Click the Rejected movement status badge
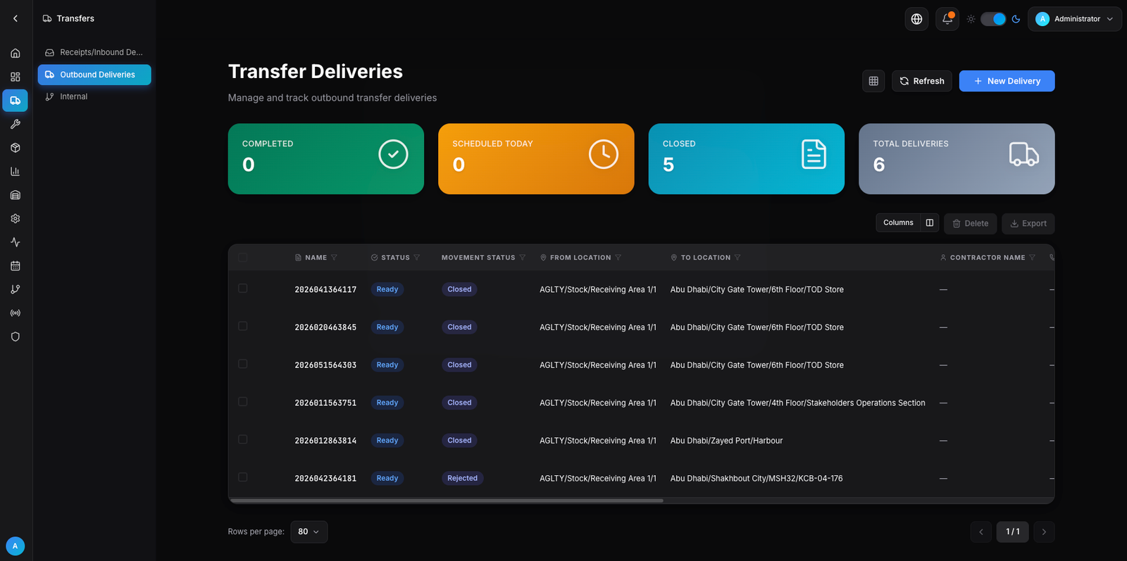The height and width of the screenshot is (561, 1127). pos(462,479)
